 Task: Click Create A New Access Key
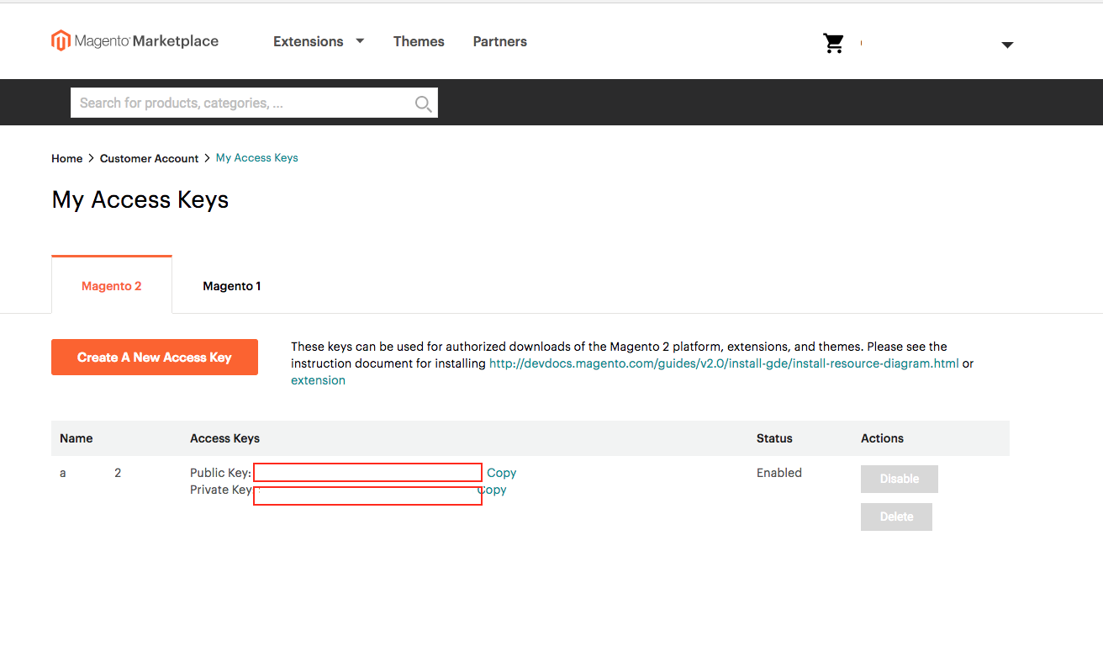tap(155, 358)
